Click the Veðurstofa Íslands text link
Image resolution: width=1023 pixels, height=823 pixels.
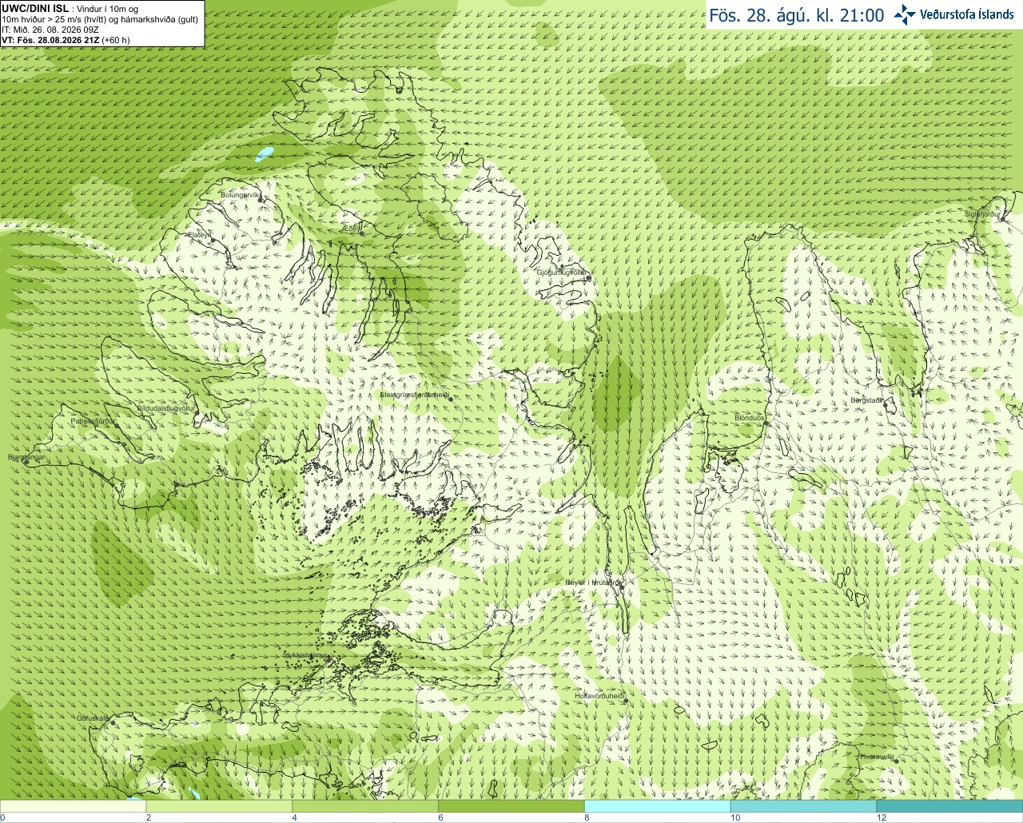point(966,14)
